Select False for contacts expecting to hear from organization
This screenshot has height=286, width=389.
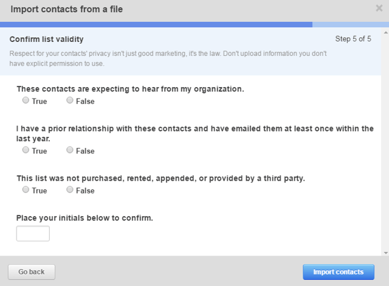[70, 100]
